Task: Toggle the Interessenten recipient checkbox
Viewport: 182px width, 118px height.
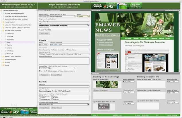Action: click(x=40, y=99)
